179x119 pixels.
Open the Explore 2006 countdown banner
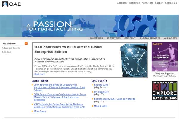[165, 91]
